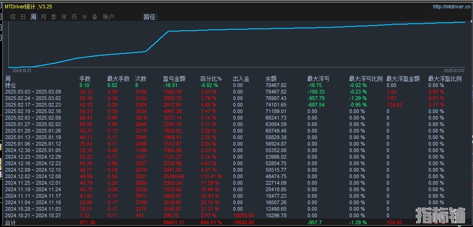
Task: Switch to the 综 summary tab
Action: click(13, 17)
